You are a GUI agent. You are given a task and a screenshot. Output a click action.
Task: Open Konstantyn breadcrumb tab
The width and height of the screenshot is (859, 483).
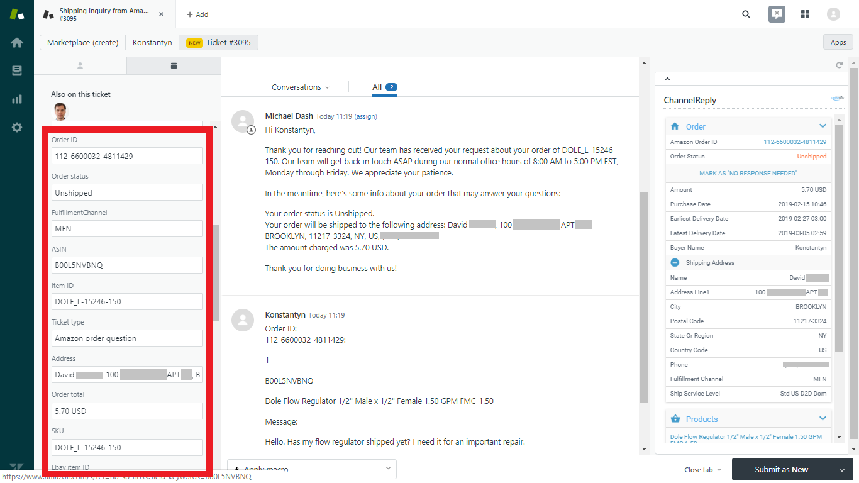[152, 43]
